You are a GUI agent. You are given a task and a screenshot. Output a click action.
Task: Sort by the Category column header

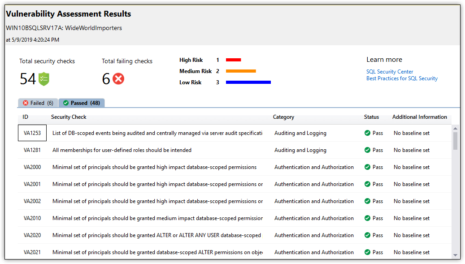pyautogui.click(x=283, y=117)
